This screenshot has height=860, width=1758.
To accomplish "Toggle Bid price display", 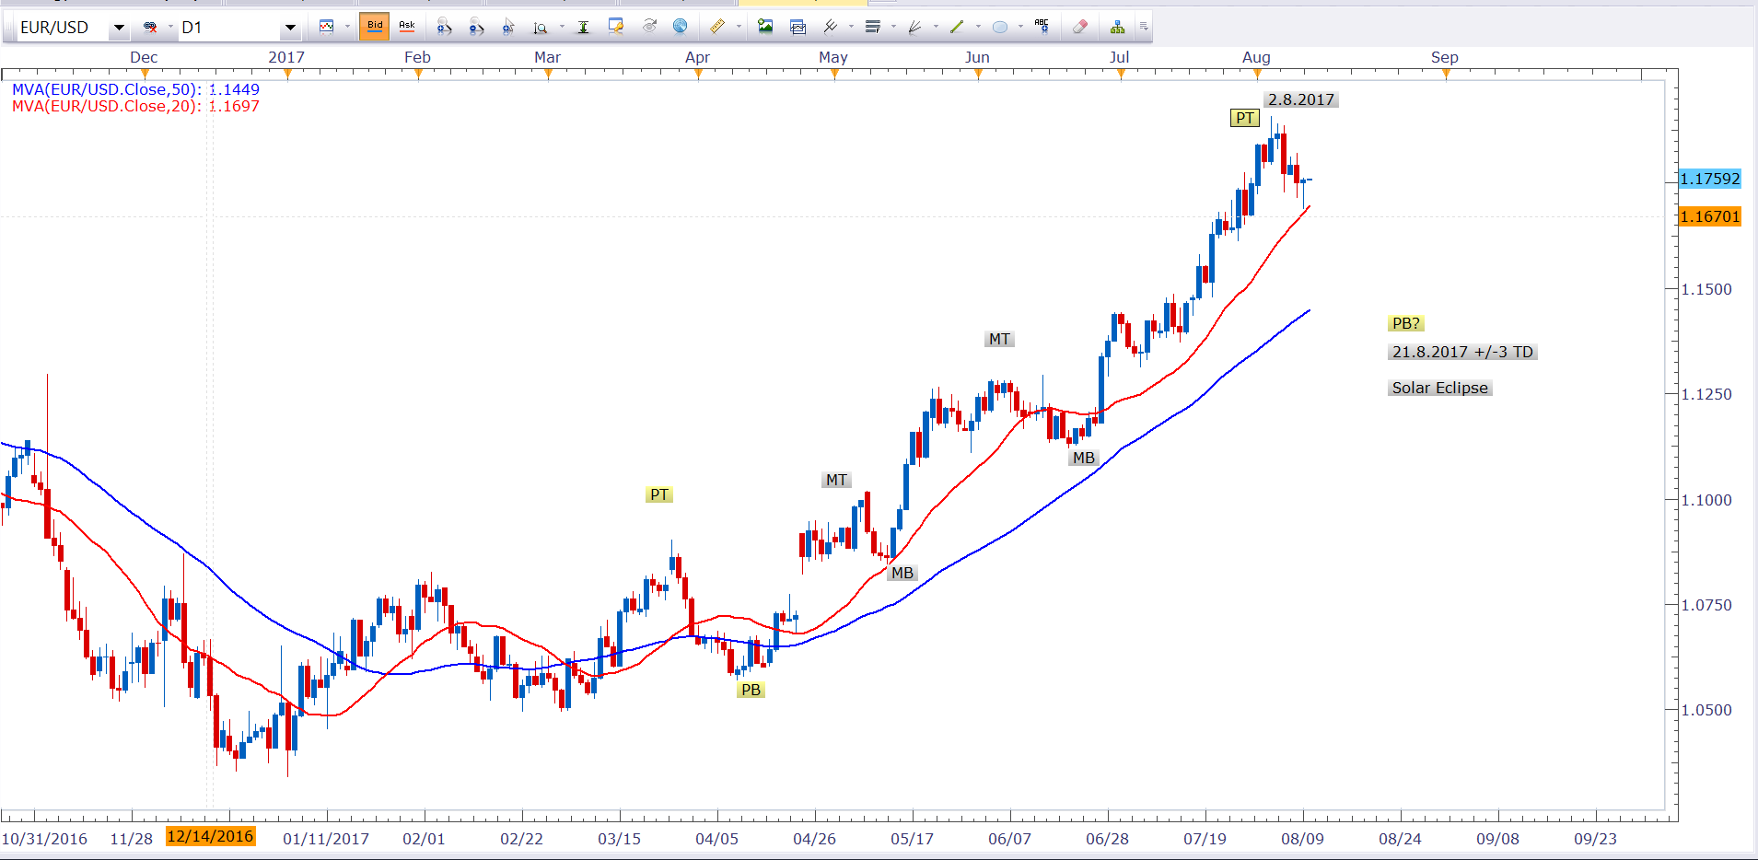I will (375, 27).
